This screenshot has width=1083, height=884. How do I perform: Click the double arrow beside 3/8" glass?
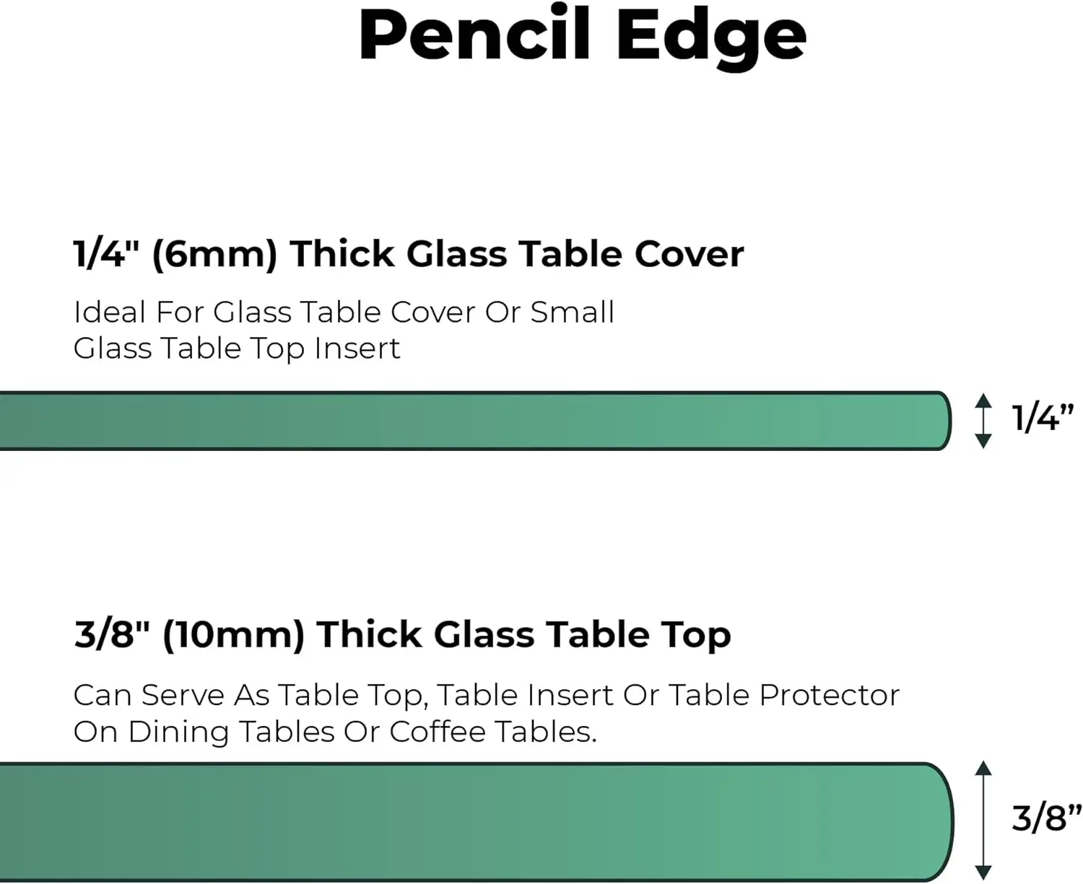tap(983, 820)
